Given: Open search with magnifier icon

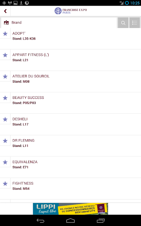Looking at the screenshot, I should 123,23.
